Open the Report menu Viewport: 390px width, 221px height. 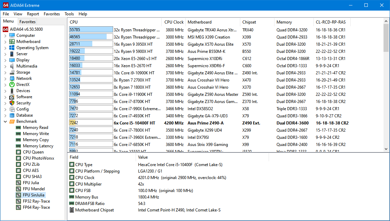tap(33, 14)
